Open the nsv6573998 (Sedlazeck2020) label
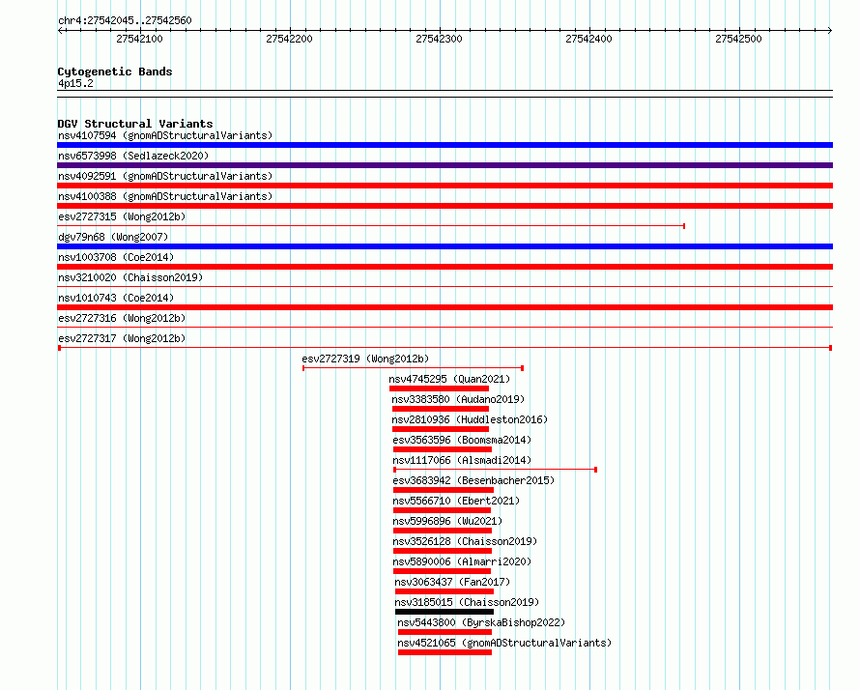 133,156
